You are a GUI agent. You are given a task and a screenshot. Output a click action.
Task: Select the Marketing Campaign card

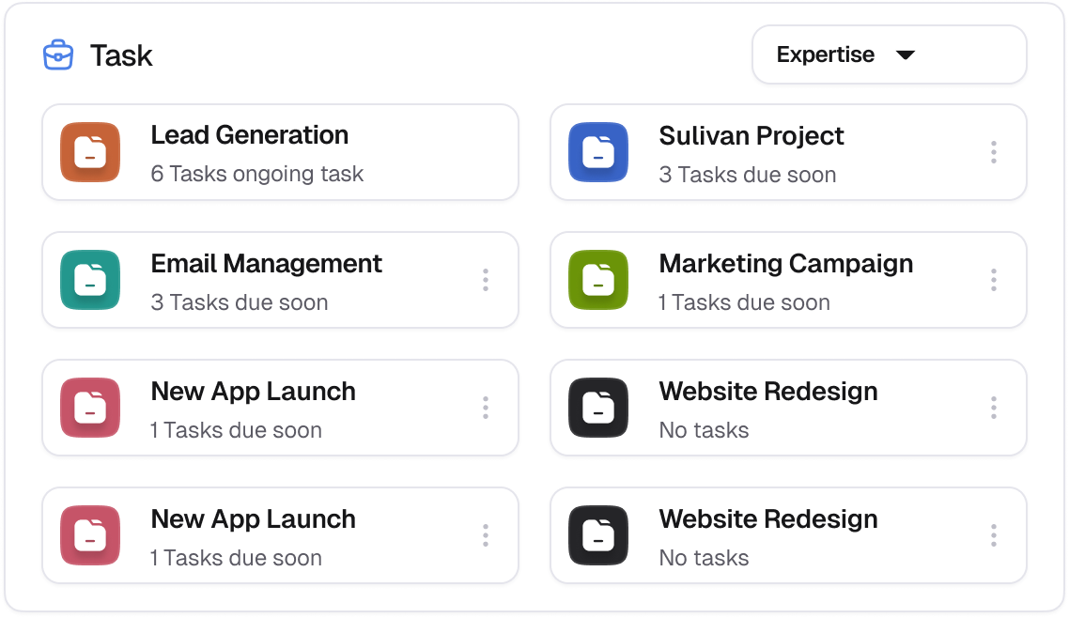point(789,280)
